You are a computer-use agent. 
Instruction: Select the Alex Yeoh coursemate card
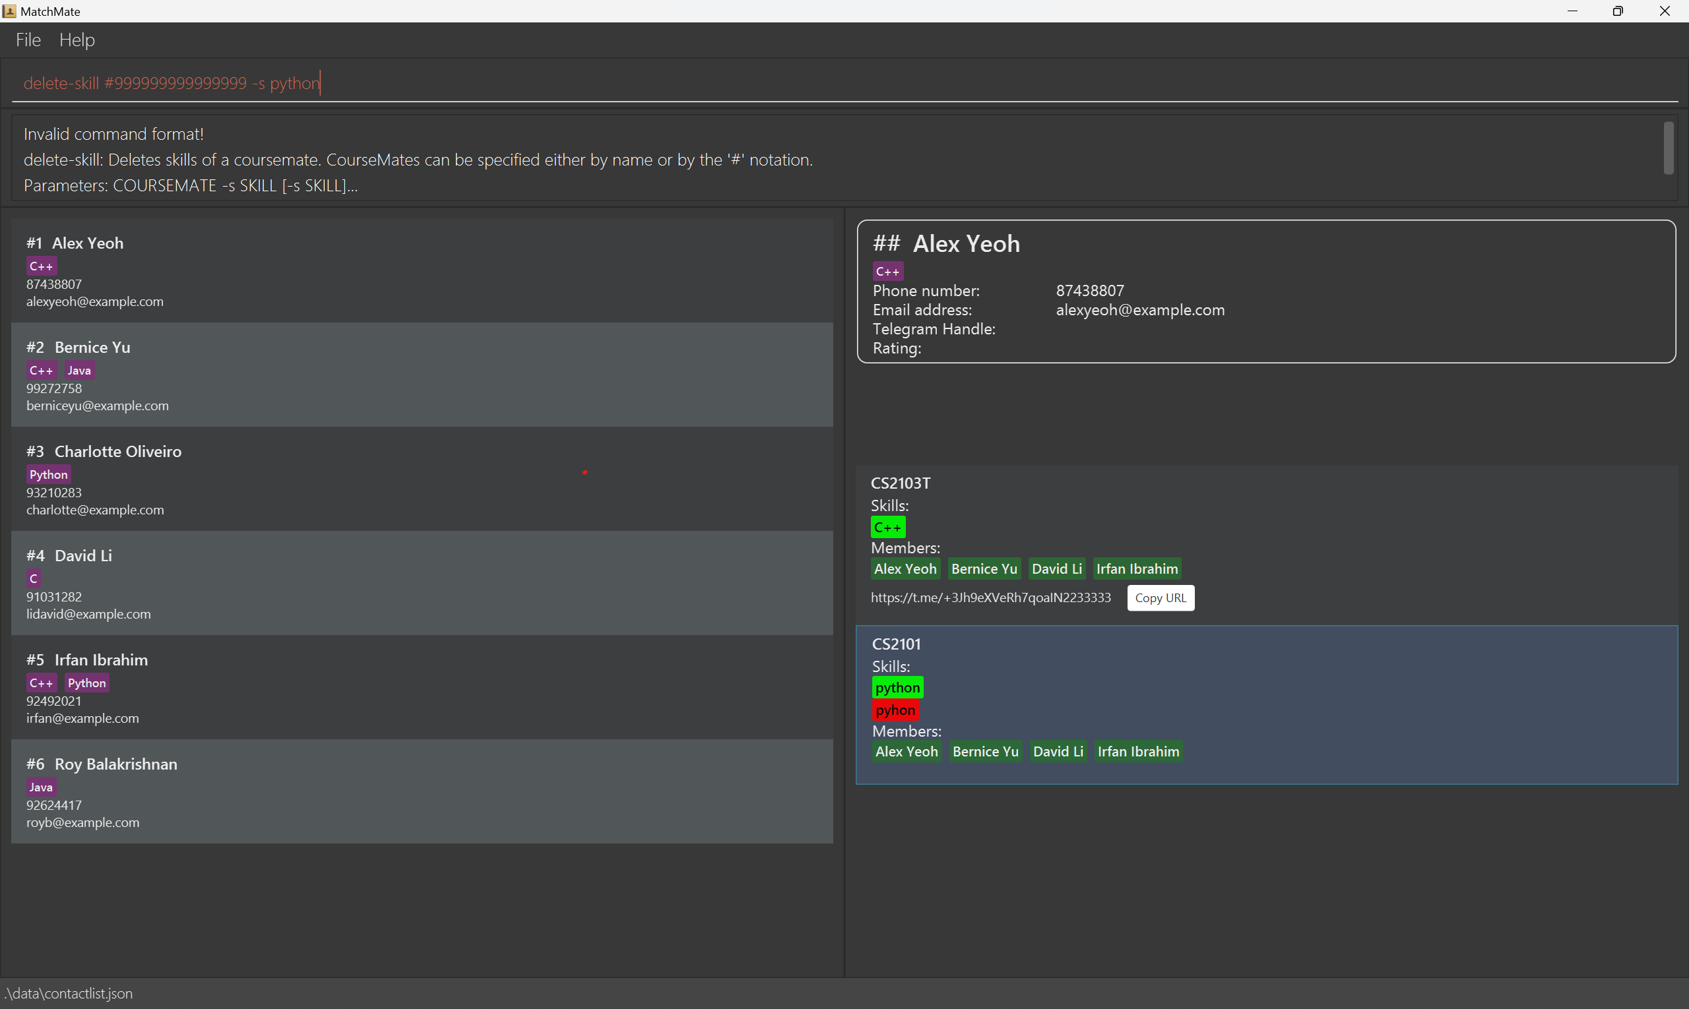coord(422,270)
